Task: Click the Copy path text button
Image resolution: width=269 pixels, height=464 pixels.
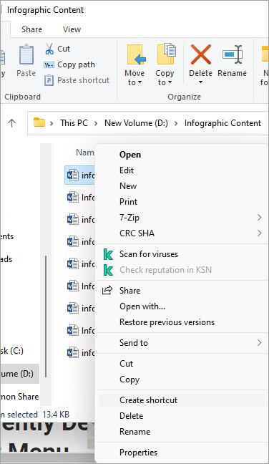Action: pyautogui.click(x=76, y=64)
